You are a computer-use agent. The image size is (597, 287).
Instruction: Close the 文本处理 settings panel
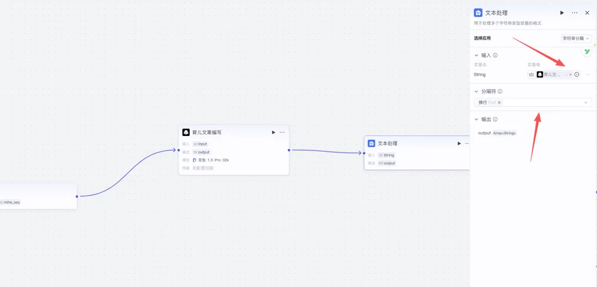click(x=587, y=13)
